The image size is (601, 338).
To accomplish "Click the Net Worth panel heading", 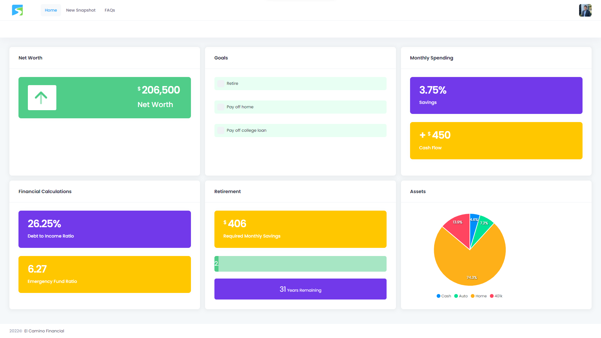I will [30, 58].
